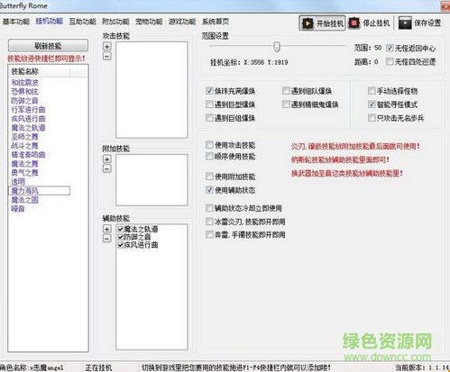
Task: Switch to the 系统首页 tab
Action: (x=216, y=22)
